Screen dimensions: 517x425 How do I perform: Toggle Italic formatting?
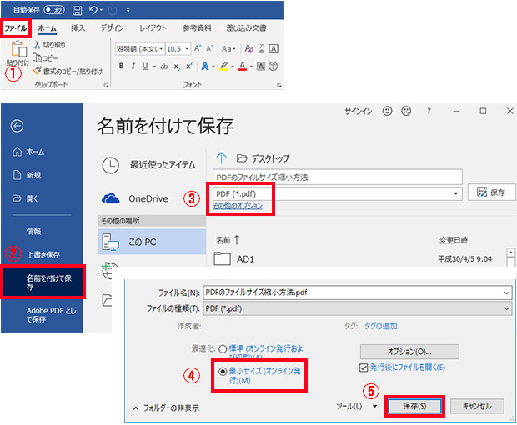point(133,66)
